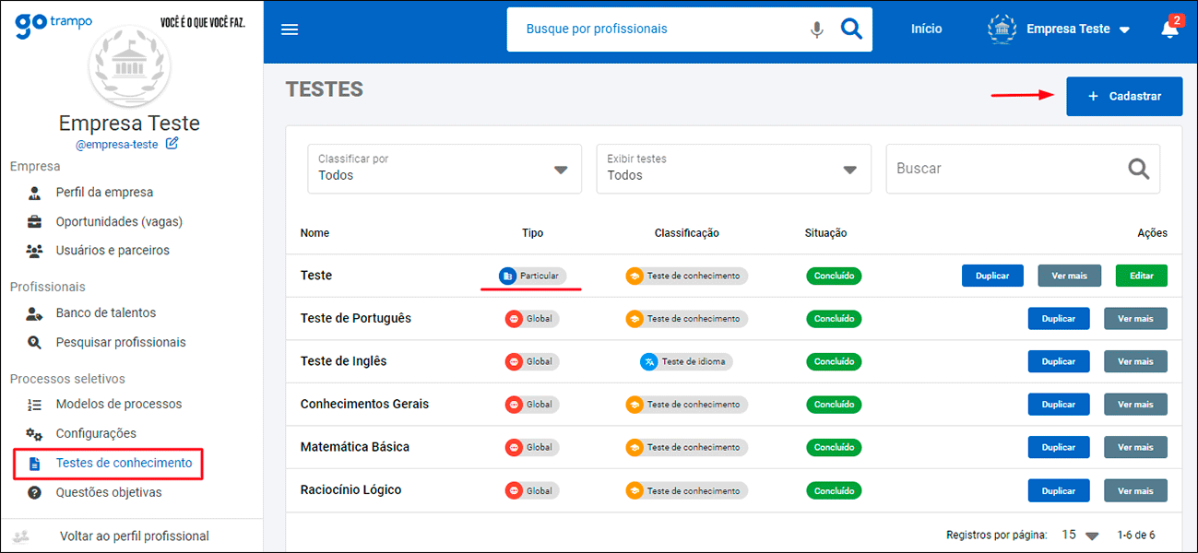Viewport: 1198px width, 553px height.
Task: Change the records per page dropdown
Action: pos(1080,535)
